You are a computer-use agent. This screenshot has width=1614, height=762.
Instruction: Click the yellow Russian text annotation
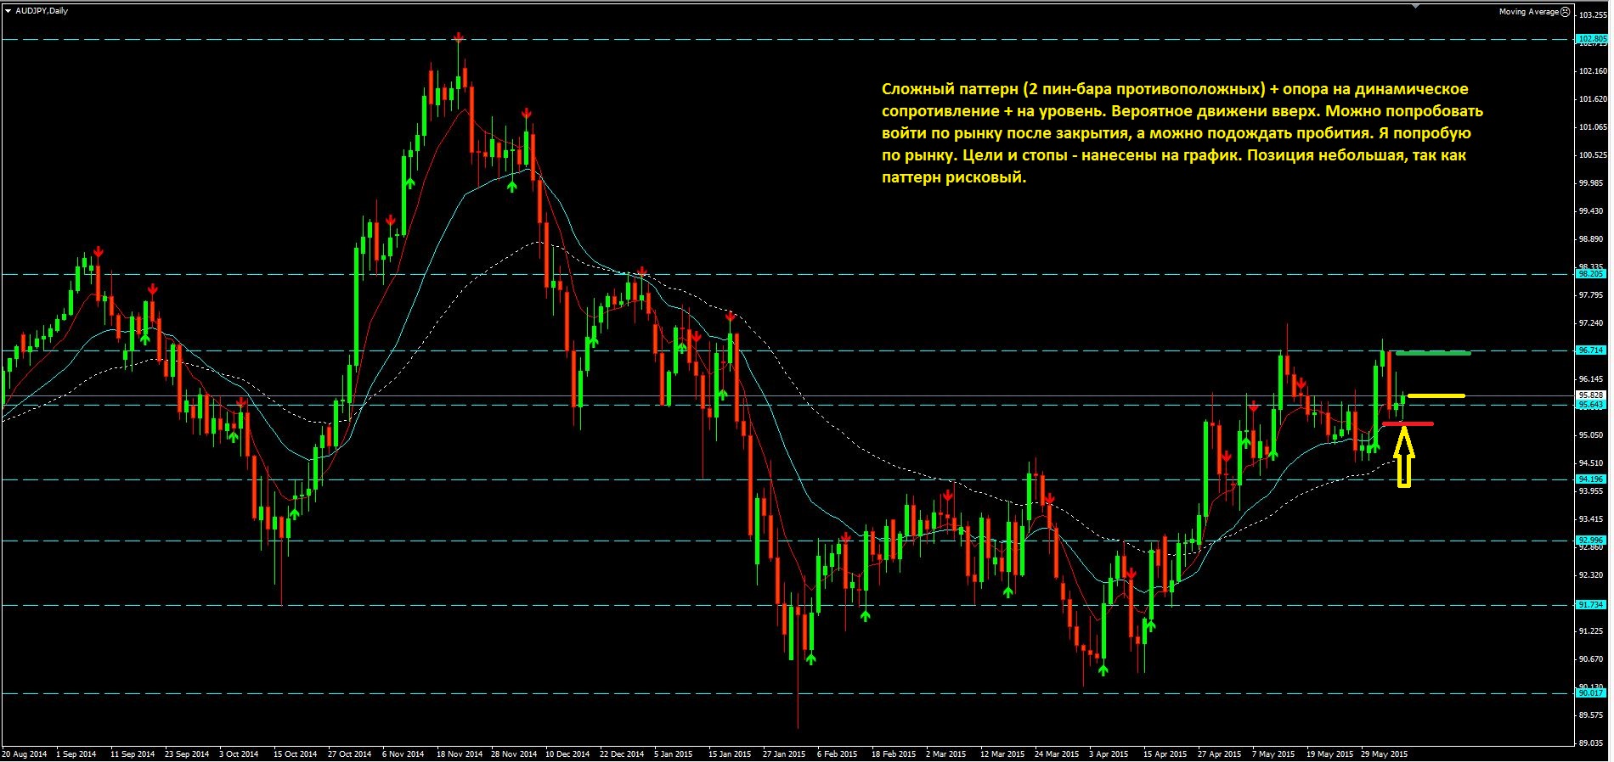[x=1182, y=133]
